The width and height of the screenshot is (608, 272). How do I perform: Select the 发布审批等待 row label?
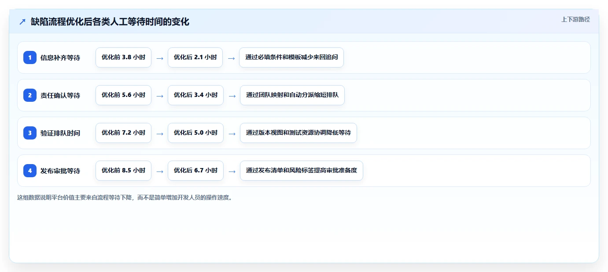coord(60,171)
